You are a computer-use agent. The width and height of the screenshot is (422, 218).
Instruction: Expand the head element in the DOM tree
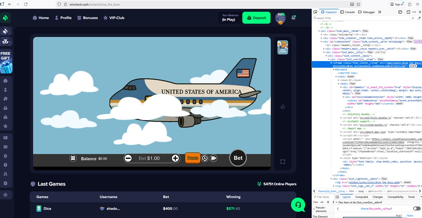tap(338, 80)
